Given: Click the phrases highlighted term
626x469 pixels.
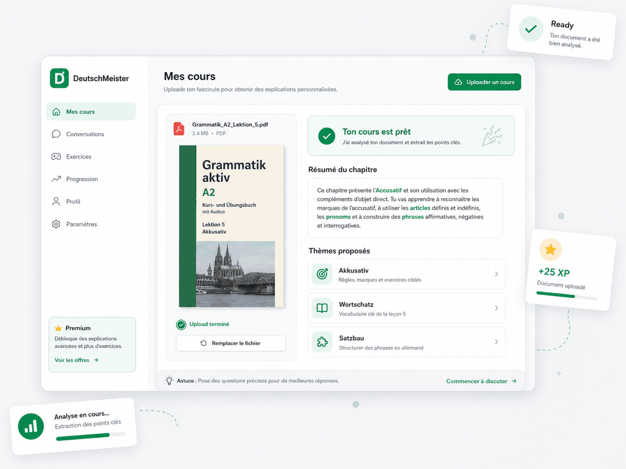Looking at the screenshot, I should (x=413, y=217).
